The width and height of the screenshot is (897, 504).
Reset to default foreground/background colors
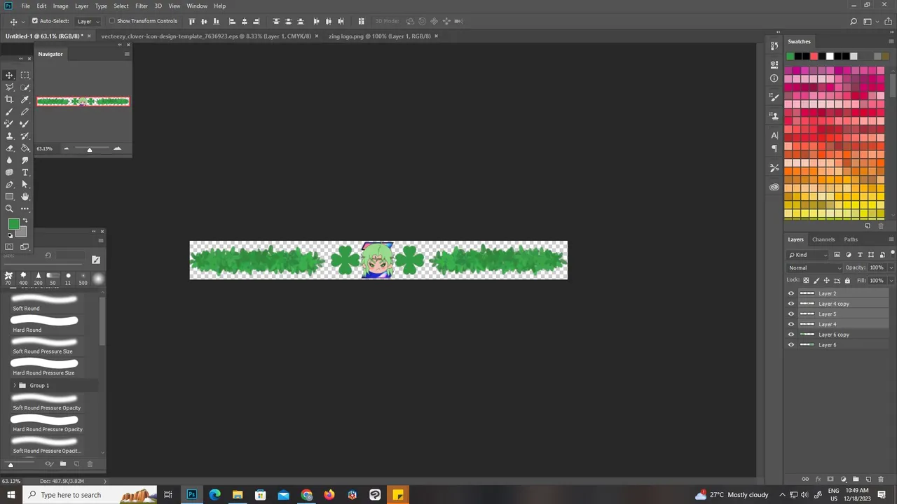coord(9,235)
